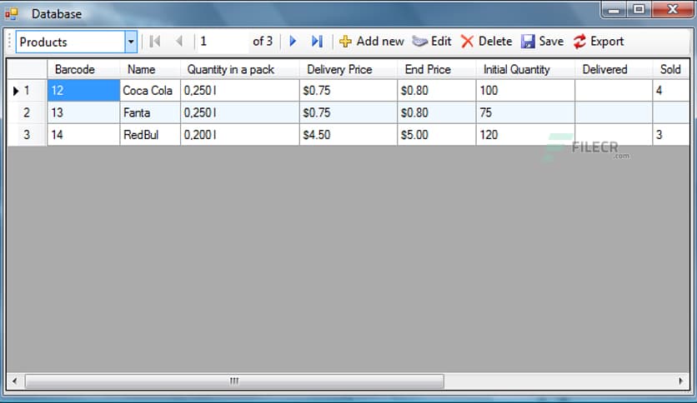Click the initial quantity cell 100

pos(525,91)
